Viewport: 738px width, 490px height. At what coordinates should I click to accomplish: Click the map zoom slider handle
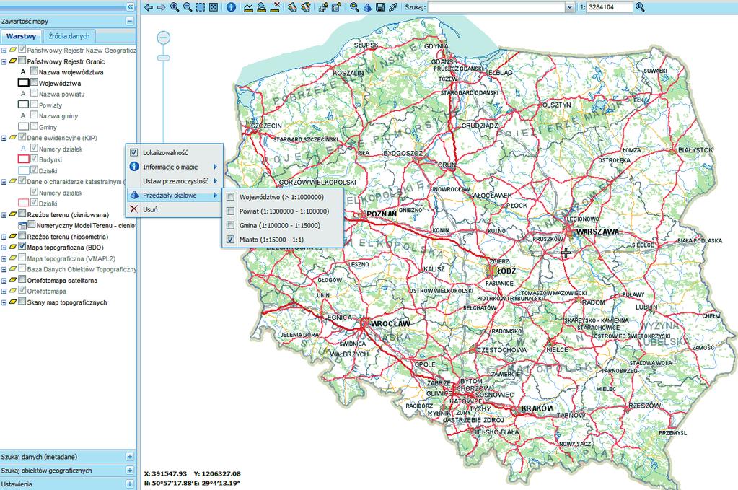163,58
